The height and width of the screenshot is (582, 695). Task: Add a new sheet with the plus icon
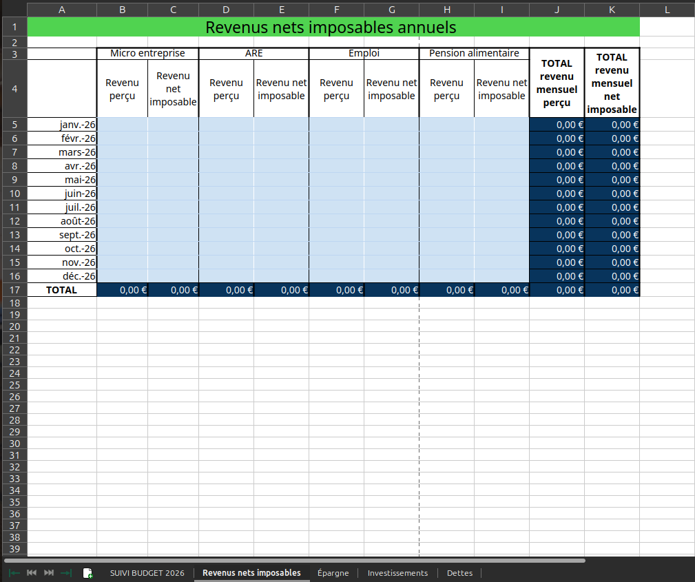[x=87, y=572]
